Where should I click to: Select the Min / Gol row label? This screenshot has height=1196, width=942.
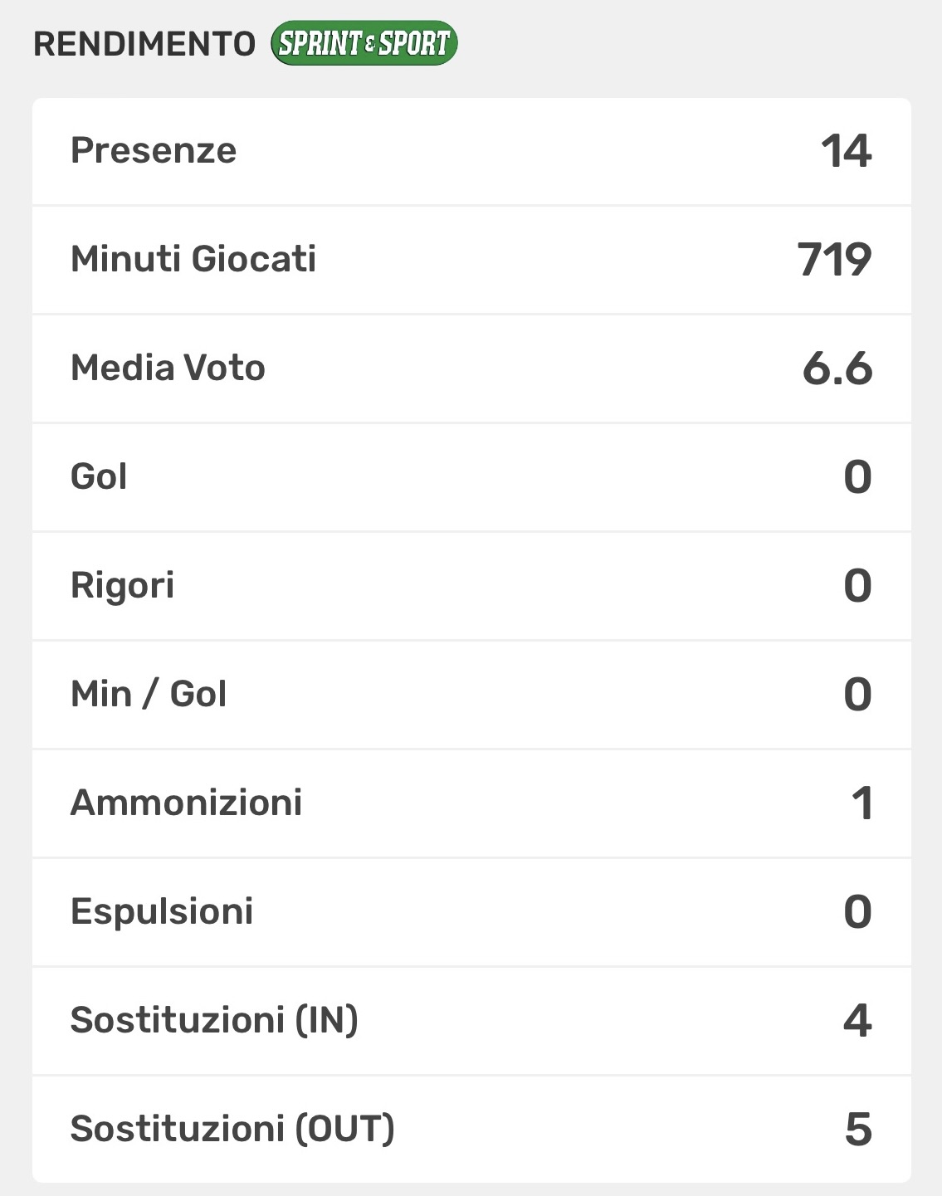[x=149, y=694]
